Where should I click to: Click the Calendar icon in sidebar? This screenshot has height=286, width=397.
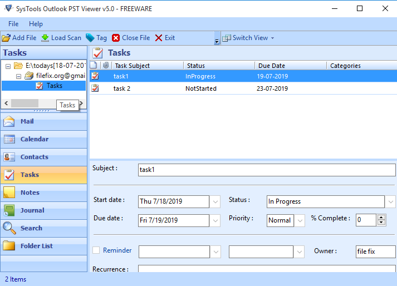tap(9, 139)
